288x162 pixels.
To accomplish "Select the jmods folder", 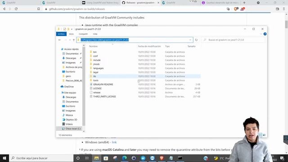I will coord(96,64).
